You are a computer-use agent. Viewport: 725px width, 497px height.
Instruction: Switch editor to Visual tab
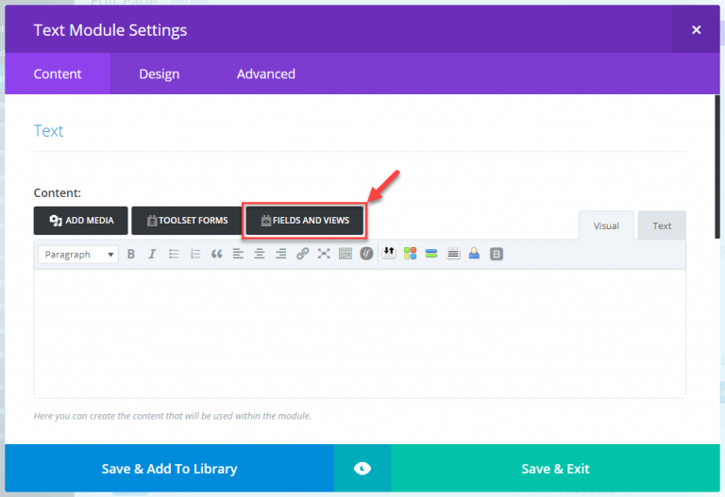point(606,226)
